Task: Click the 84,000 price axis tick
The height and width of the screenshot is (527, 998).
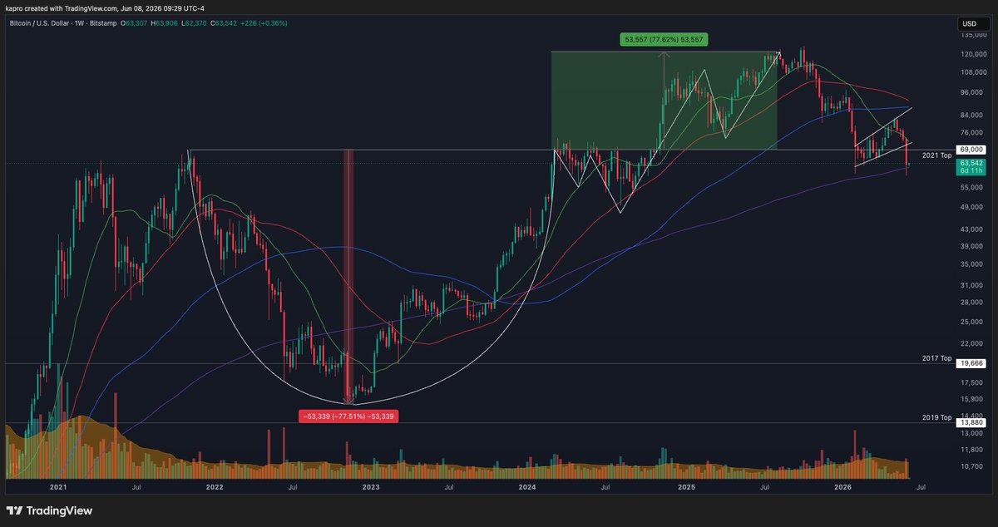Action: click(x=971, y=115)
